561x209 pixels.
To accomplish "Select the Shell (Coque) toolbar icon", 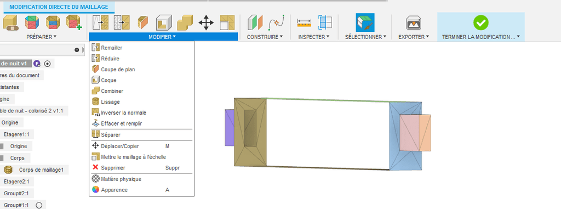I will point(164,22).
